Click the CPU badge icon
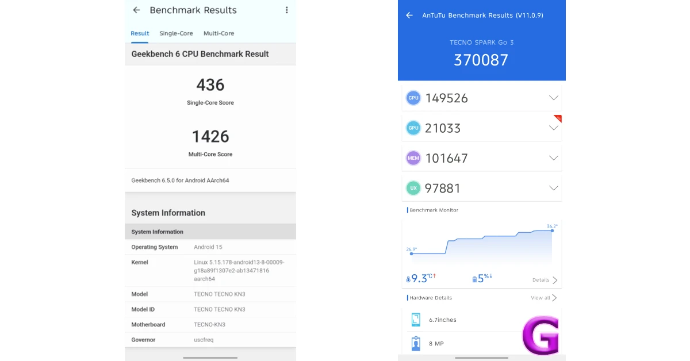690x361 pixels. coord(413,98)
